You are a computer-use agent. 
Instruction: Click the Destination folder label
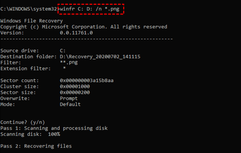[x=26, y=57]
